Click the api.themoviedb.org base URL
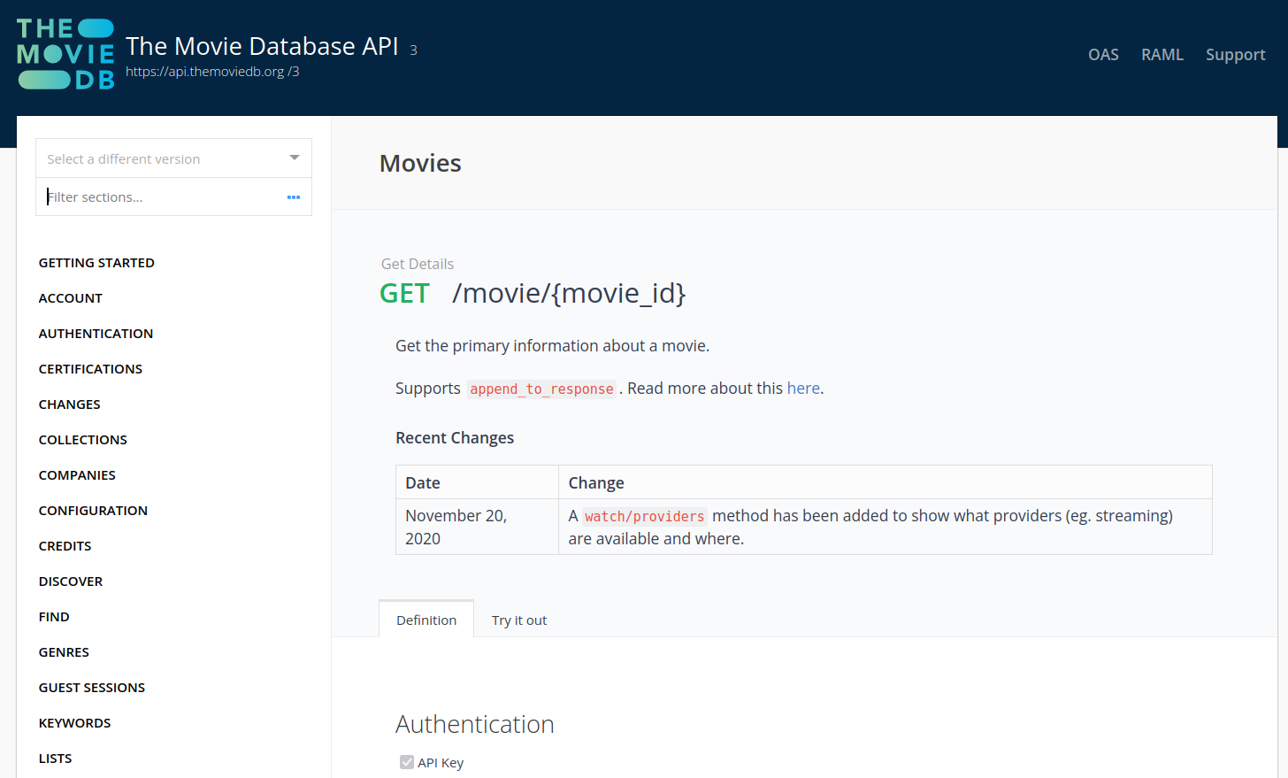The width and height of the screenshot is (1288, 778). (x=212, y=72)
